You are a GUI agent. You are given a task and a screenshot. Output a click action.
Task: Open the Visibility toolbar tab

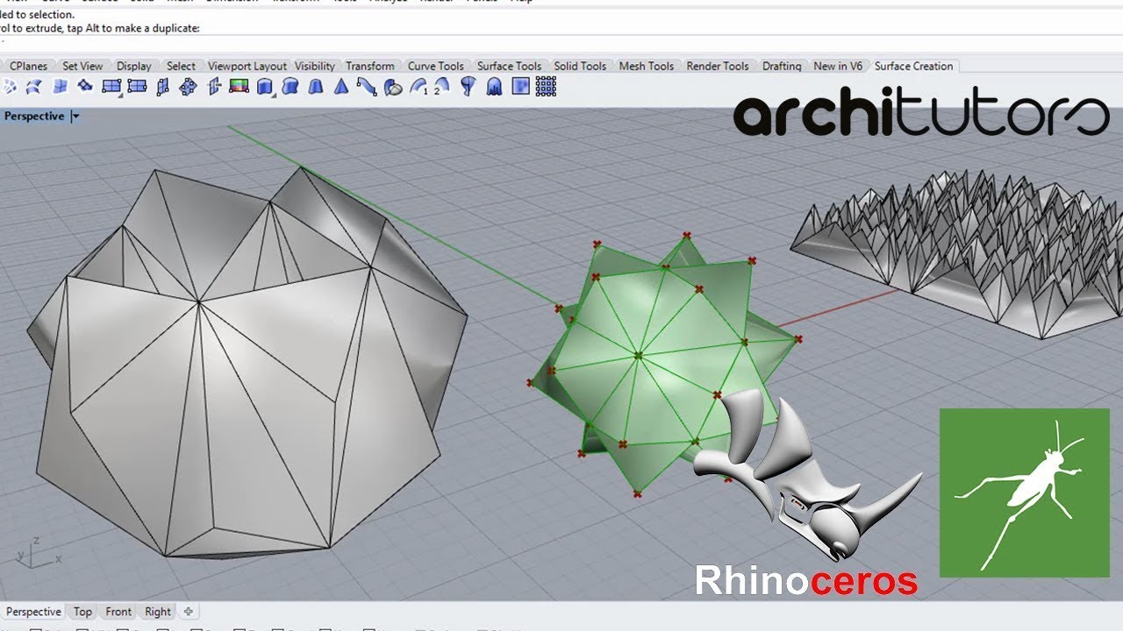click(x=315, y=66)
